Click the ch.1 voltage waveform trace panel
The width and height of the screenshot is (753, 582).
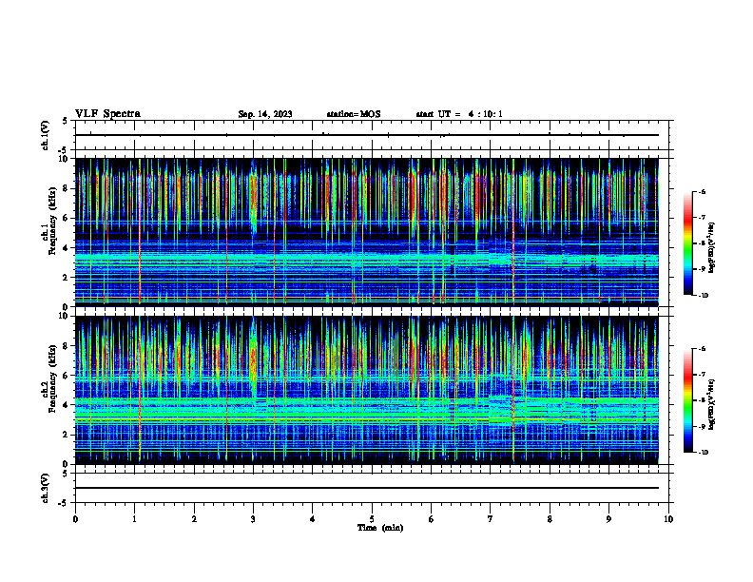pyautogui.click(x=372, y=135)
